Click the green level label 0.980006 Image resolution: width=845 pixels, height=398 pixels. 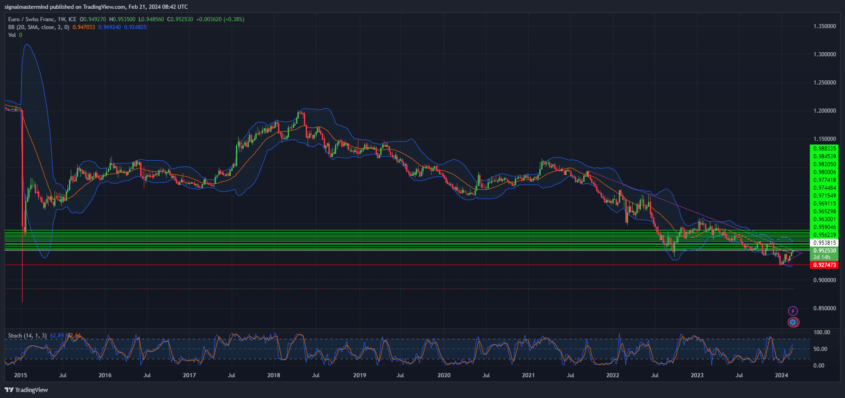tap(824, 172)
